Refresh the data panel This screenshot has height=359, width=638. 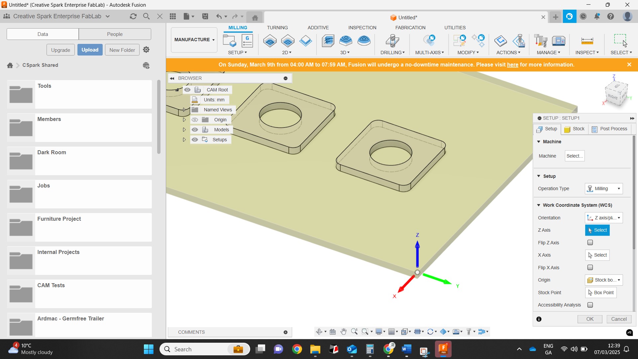point(133,16)
